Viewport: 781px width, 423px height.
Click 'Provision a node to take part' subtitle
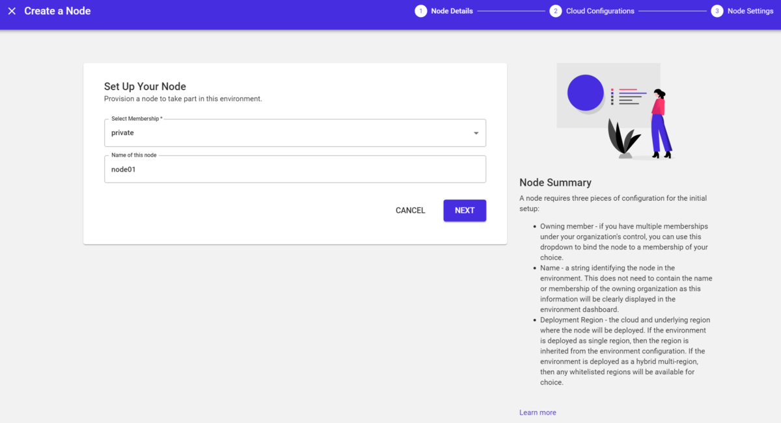click(183, 99)
